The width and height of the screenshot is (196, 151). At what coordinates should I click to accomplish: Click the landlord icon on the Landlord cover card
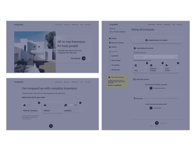pyautogui.click(x=65, y=105)
